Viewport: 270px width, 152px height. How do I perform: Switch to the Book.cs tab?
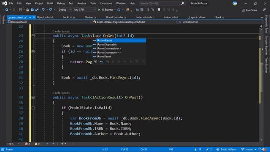point(220,17)
